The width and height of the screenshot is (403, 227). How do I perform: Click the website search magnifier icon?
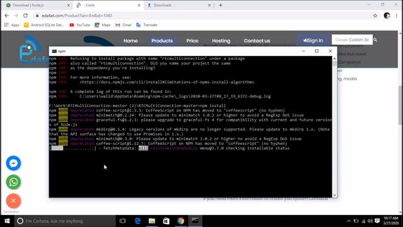point(375,40)
